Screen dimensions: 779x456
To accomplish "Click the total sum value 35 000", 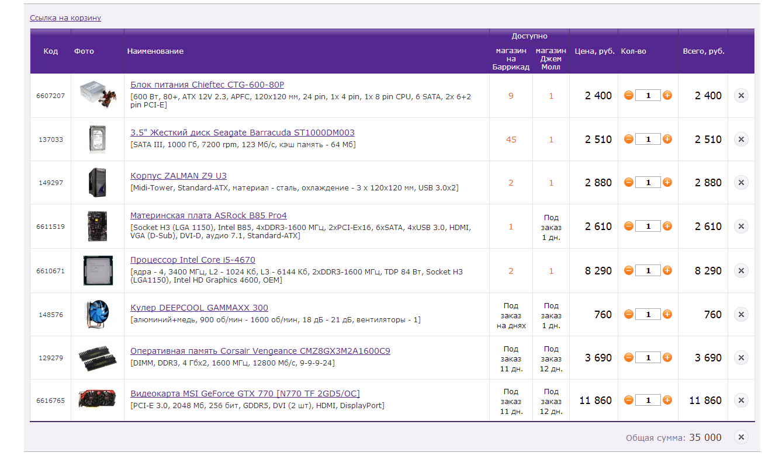I will point(705,437).
